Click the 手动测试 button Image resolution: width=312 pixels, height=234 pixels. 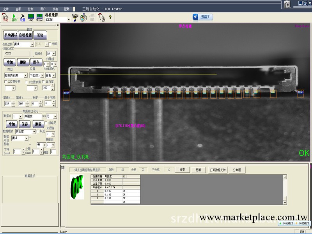point(11,35)
